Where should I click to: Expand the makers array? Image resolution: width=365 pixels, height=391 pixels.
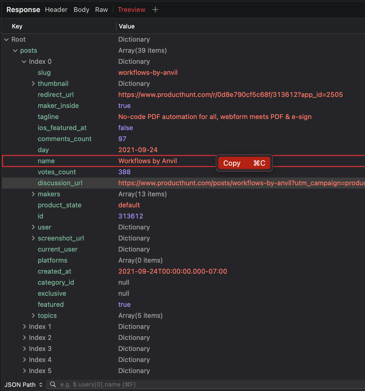[33, 194]
